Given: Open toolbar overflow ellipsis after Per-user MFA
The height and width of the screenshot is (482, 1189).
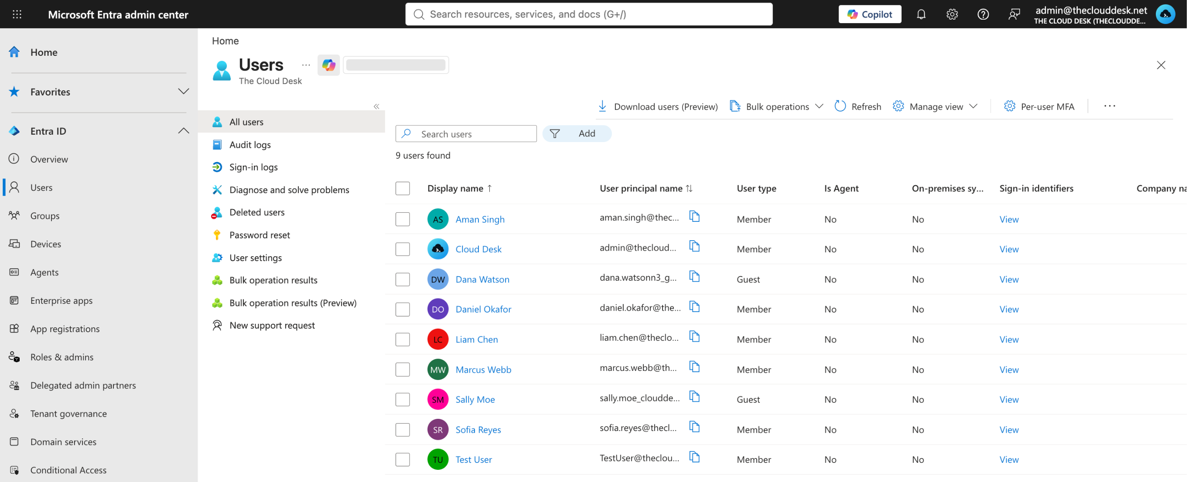Looking at the screenshot, I should pyautogui.click(x=1109, y=106).
